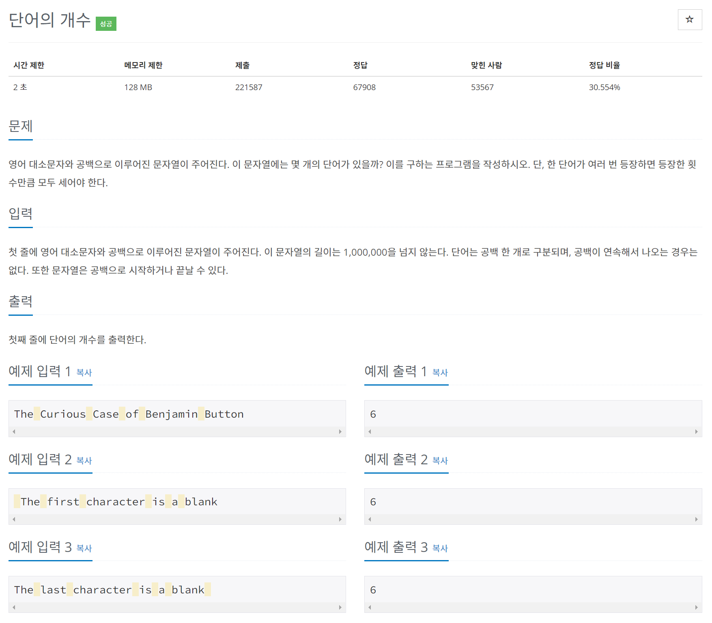Copy example input 1 via 복사 link
The width and height of the screenshot is (712, 623).
point(84,372)
